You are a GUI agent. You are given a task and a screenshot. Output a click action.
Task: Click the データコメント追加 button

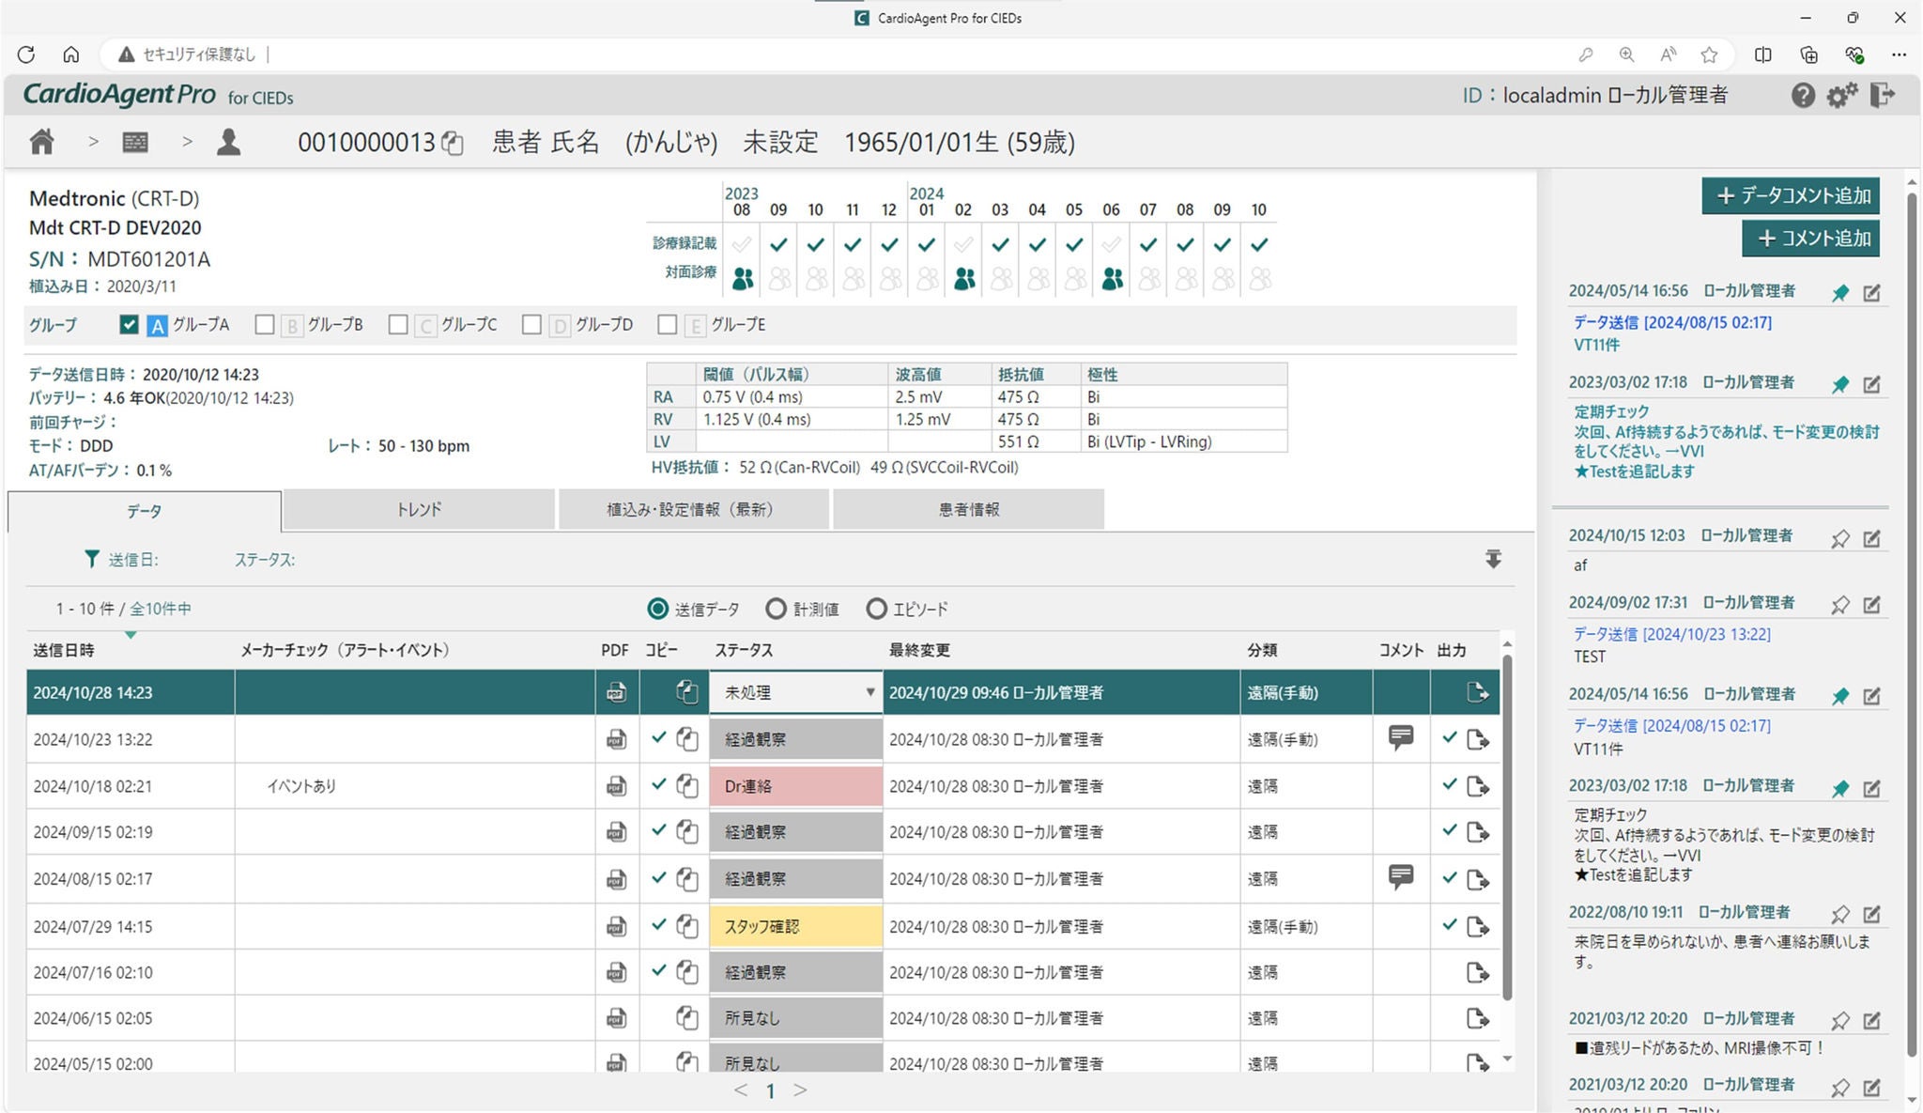click(1791, 195)
